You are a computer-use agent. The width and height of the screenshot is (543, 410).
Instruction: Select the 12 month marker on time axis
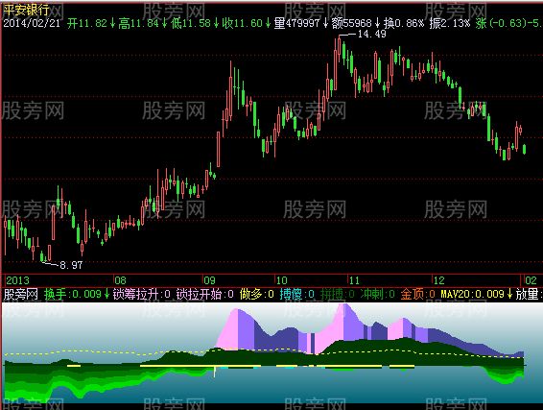pyautogui.click(x=438, y=280)
